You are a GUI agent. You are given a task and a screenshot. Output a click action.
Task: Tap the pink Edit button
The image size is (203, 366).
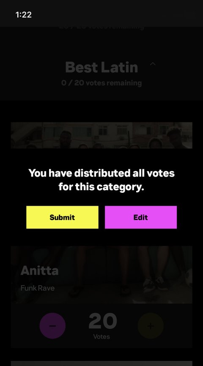(x=141, y=217)
